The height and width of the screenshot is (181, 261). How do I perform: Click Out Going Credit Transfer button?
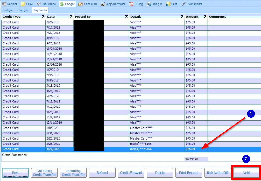(x=44, y=173)
